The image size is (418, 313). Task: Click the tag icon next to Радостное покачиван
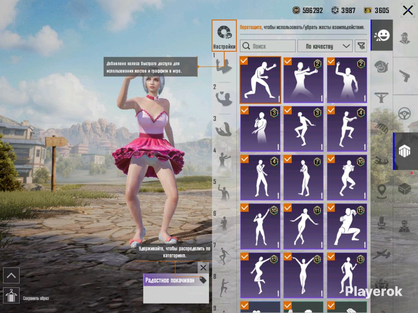203,280
